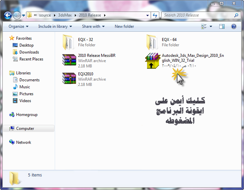Select the 2010 Release breadcrumb
This screenshot has width=244, height=190.
point(90,15)
